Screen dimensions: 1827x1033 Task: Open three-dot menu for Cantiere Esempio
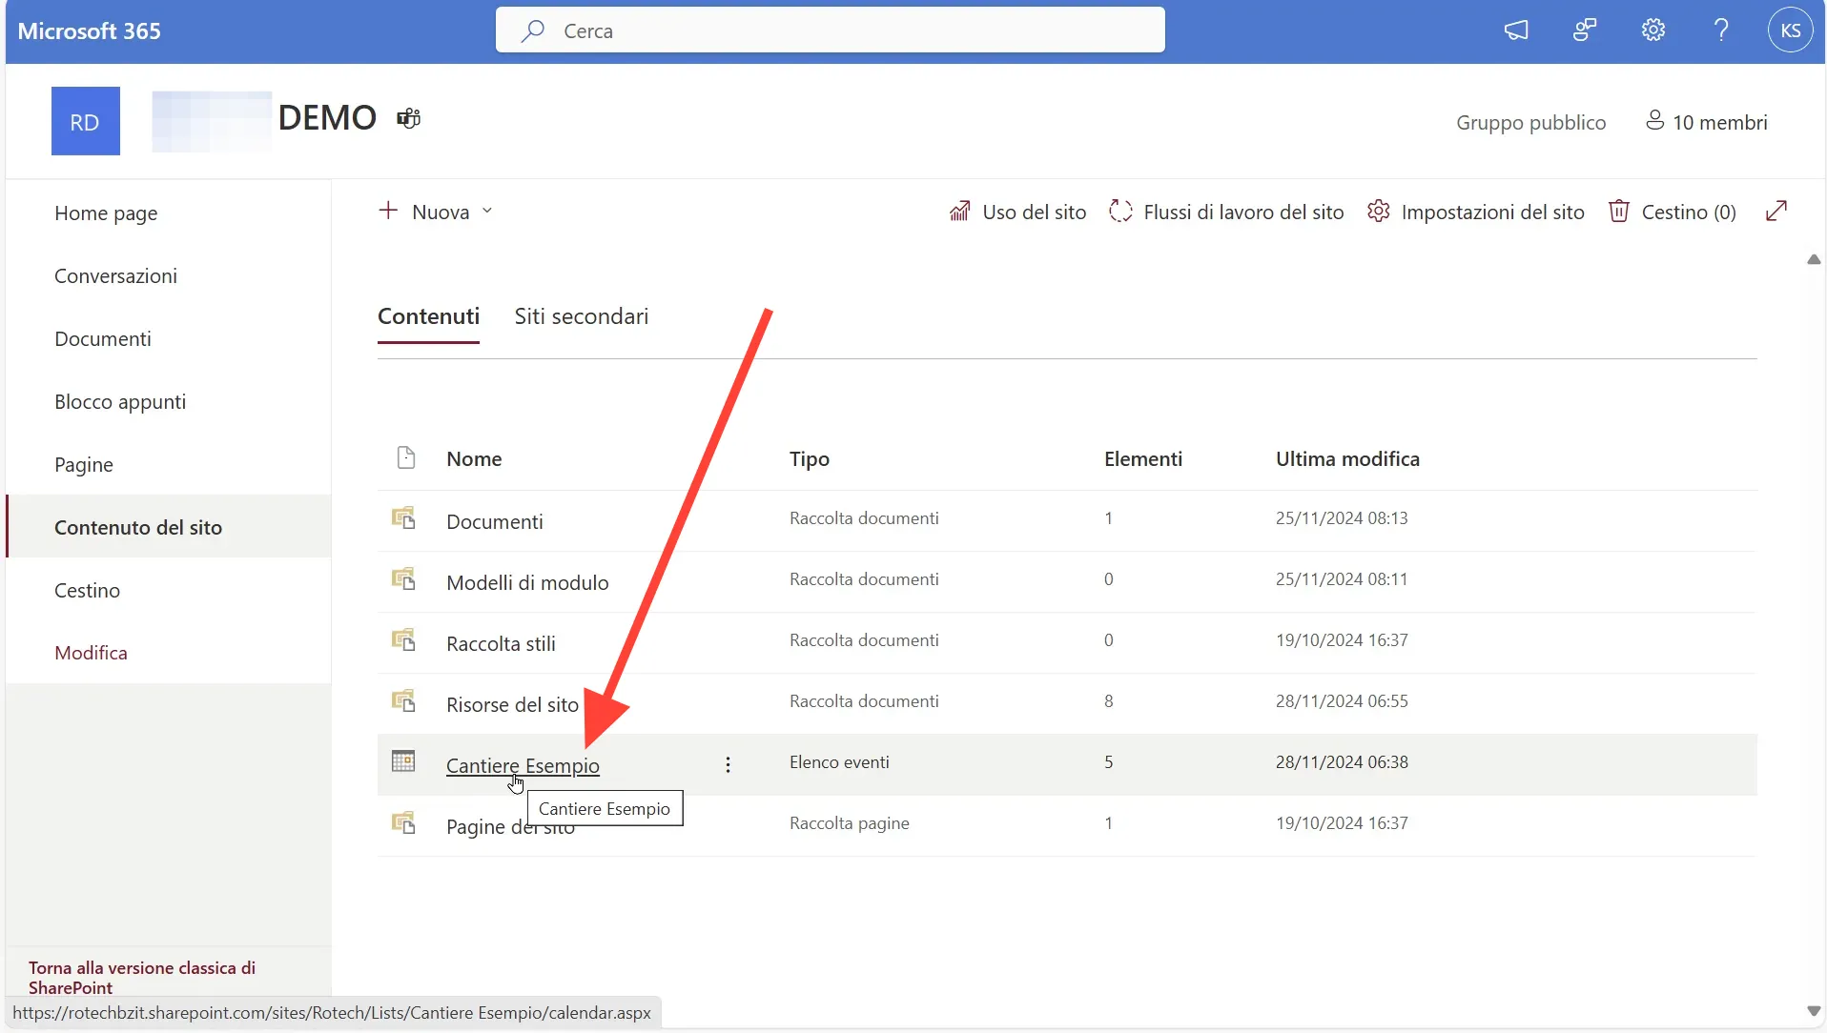[728, 764]
